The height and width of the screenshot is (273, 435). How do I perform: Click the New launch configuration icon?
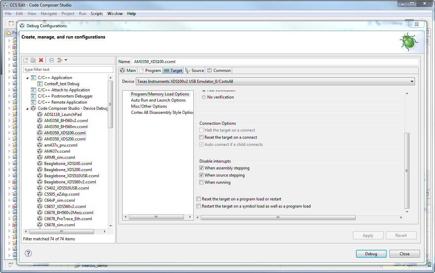tap(26, 60)
